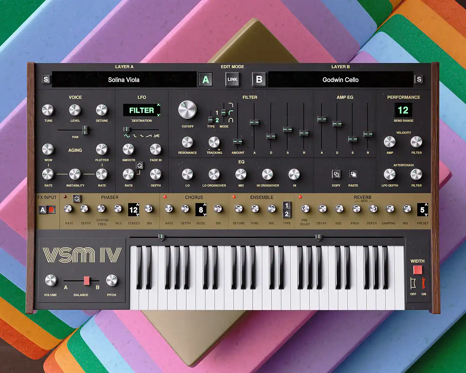The image size is (466, 373).
Task: Solo Layer A with its S button
Action: tap(46, 80)
